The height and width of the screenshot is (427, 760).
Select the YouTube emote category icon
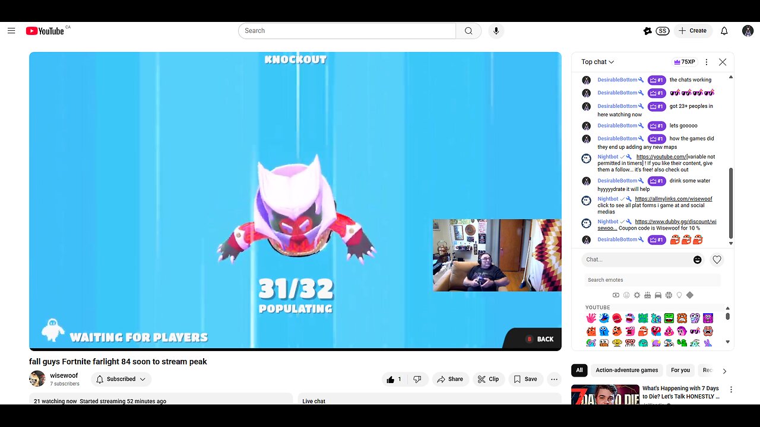click(616, 295)
